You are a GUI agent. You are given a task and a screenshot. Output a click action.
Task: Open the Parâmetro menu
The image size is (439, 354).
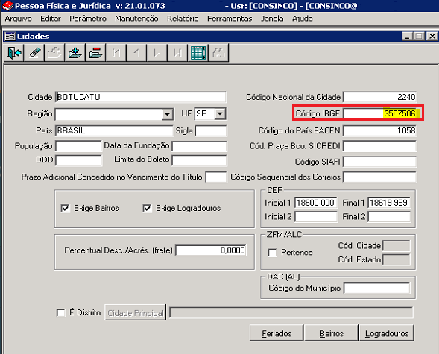88,19
